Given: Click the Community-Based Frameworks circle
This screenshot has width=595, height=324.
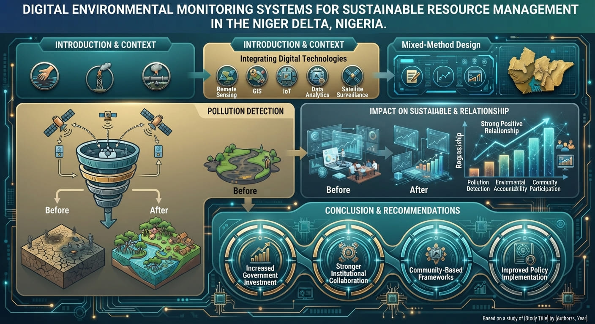Looking at the screenshot, I should [436, 262].
